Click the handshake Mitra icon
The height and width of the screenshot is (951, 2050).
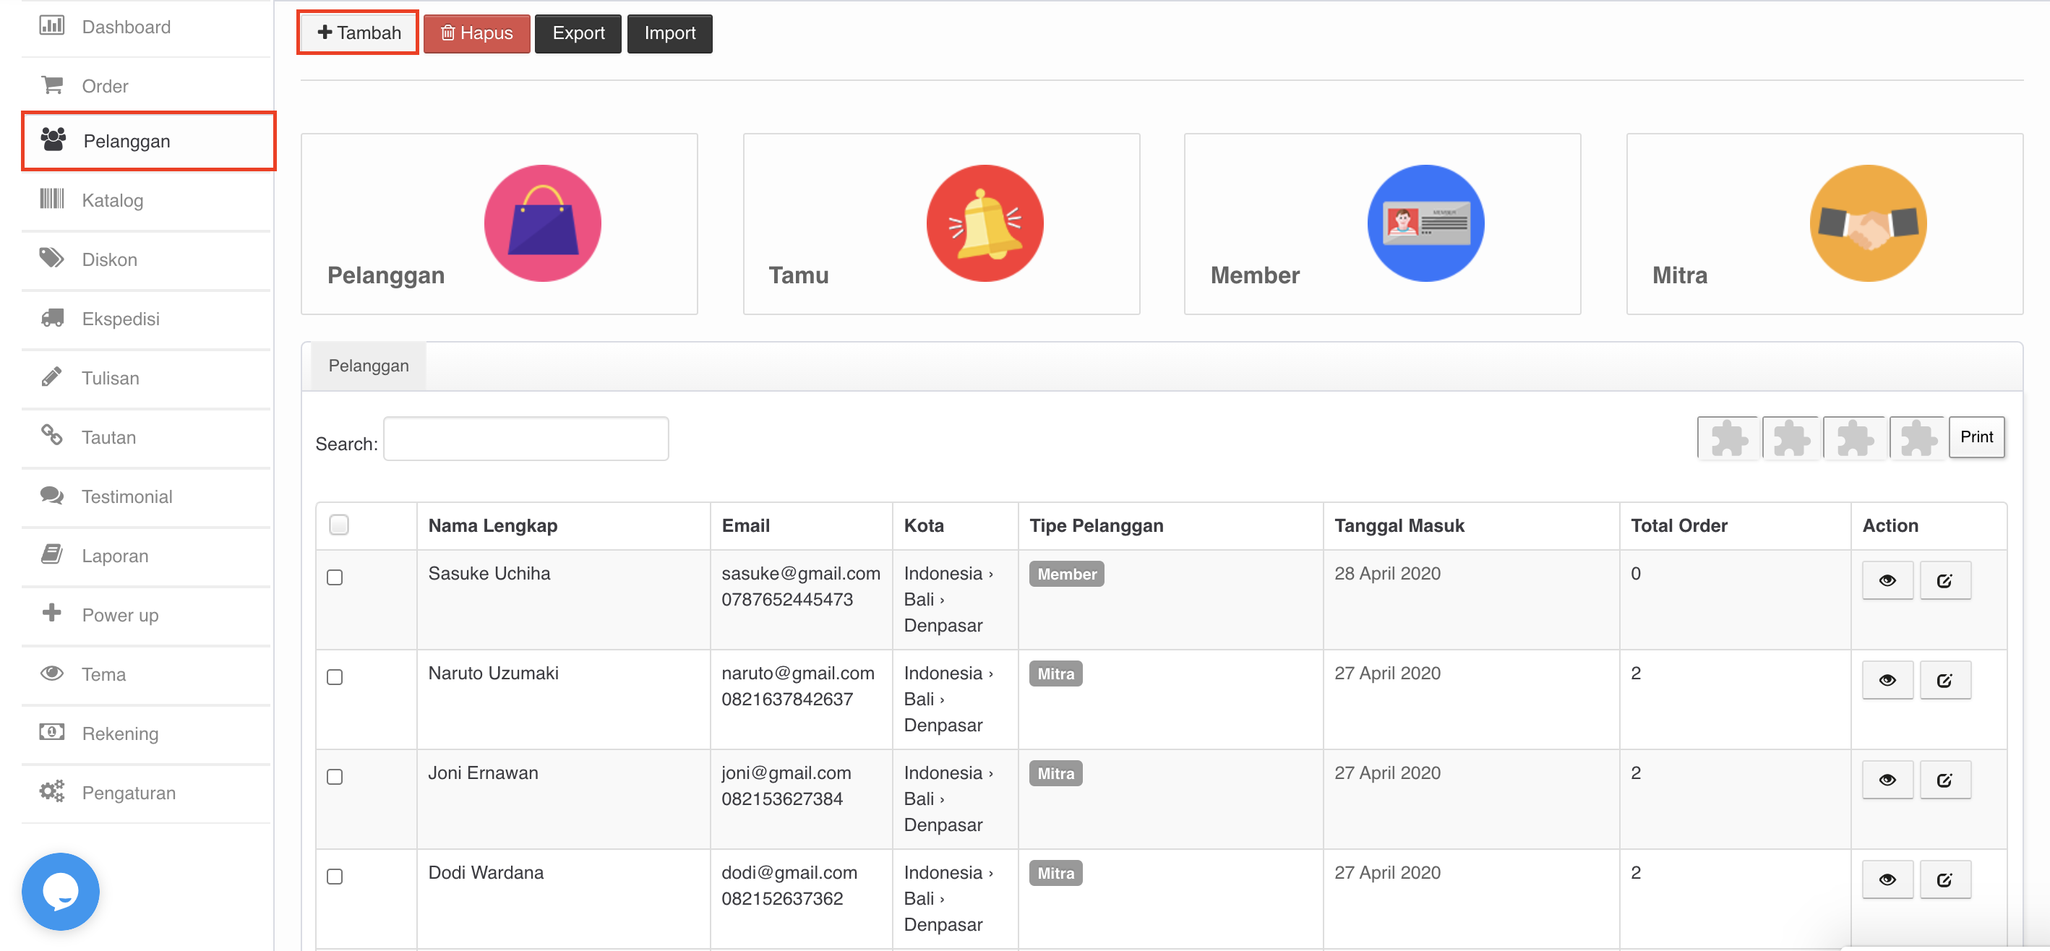pos(1867,223)
